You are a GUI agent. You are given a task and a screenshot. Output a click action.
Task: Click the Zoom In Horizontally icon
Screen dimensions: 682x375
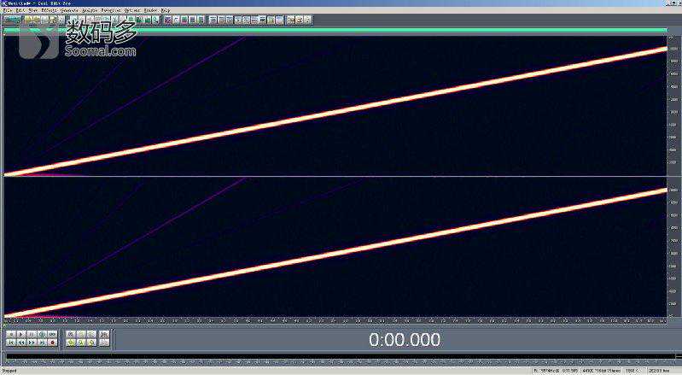click(x=71, y=333)
